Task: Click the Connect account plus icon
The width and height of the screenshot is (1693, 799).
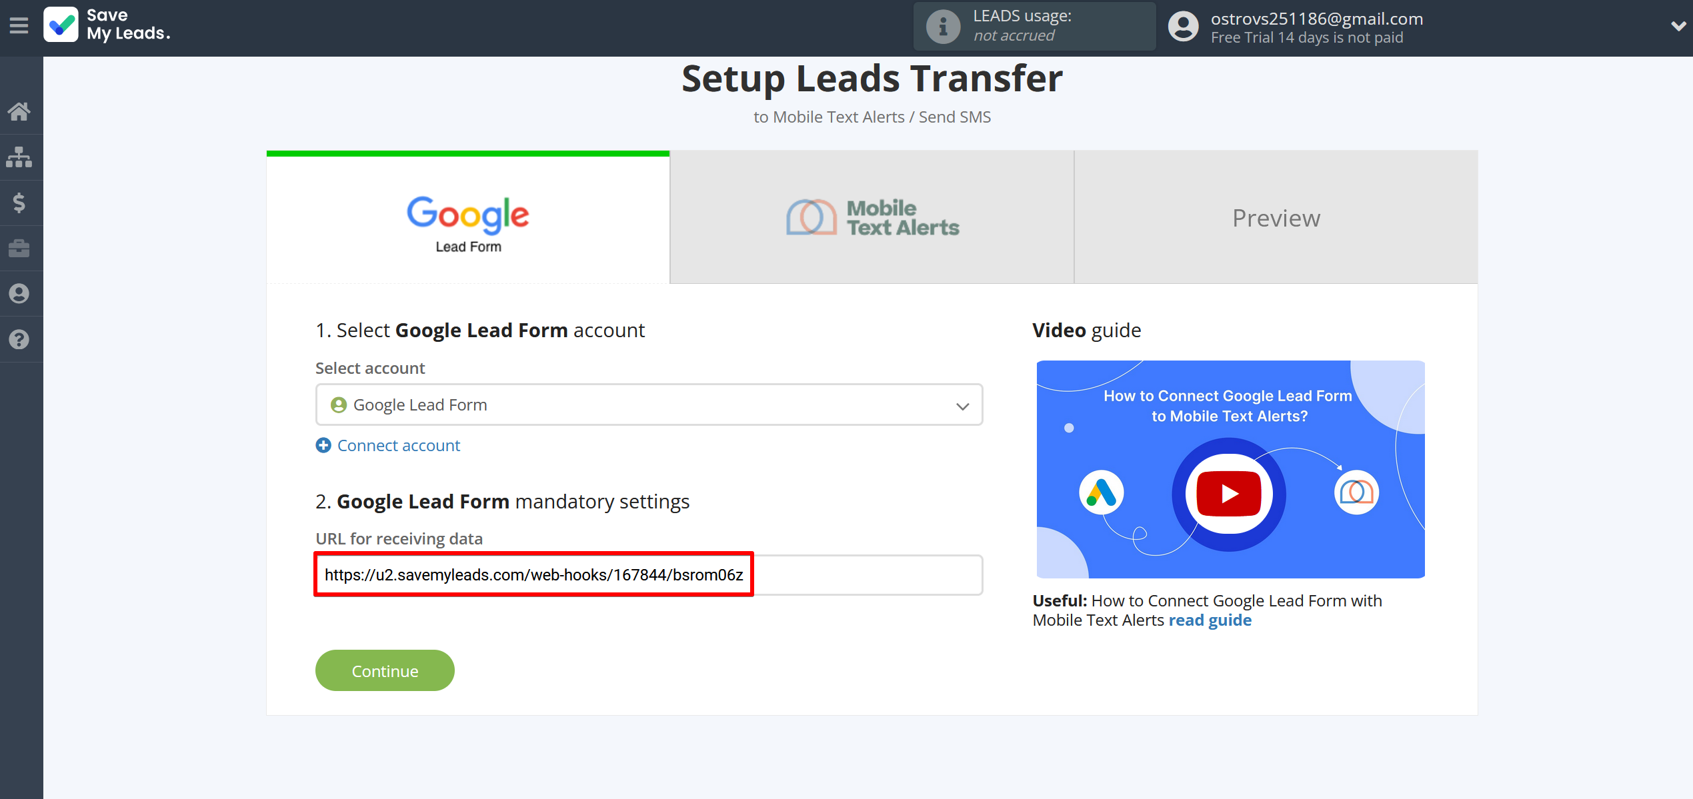Action: (x=323, y=445)
